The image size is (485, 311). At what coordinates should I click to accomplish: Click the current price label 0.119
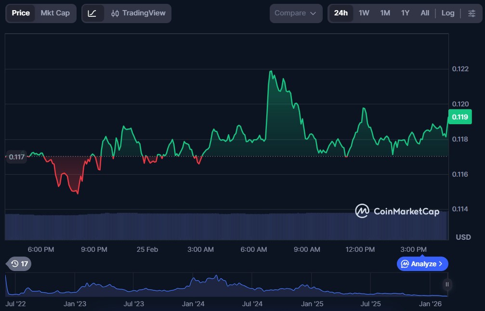click(x=459, y=117)
